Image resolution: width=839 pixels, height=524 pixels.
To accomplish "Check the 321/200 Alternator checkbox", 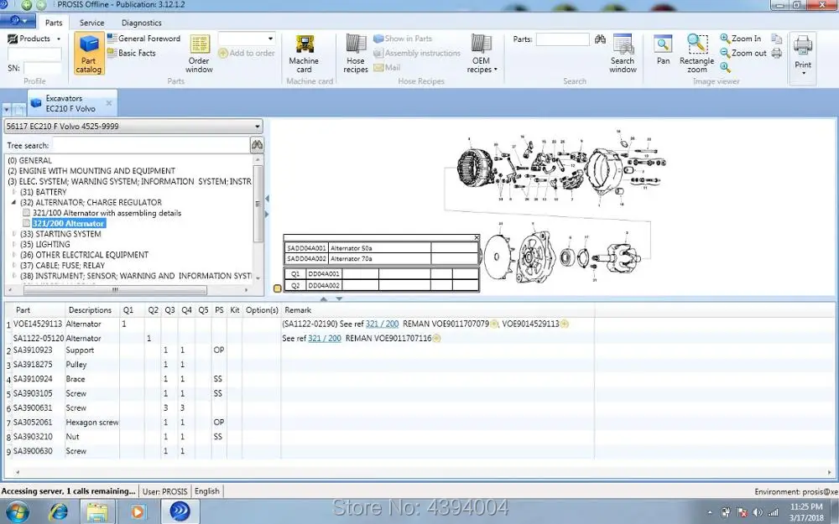I will pos(26,224).
